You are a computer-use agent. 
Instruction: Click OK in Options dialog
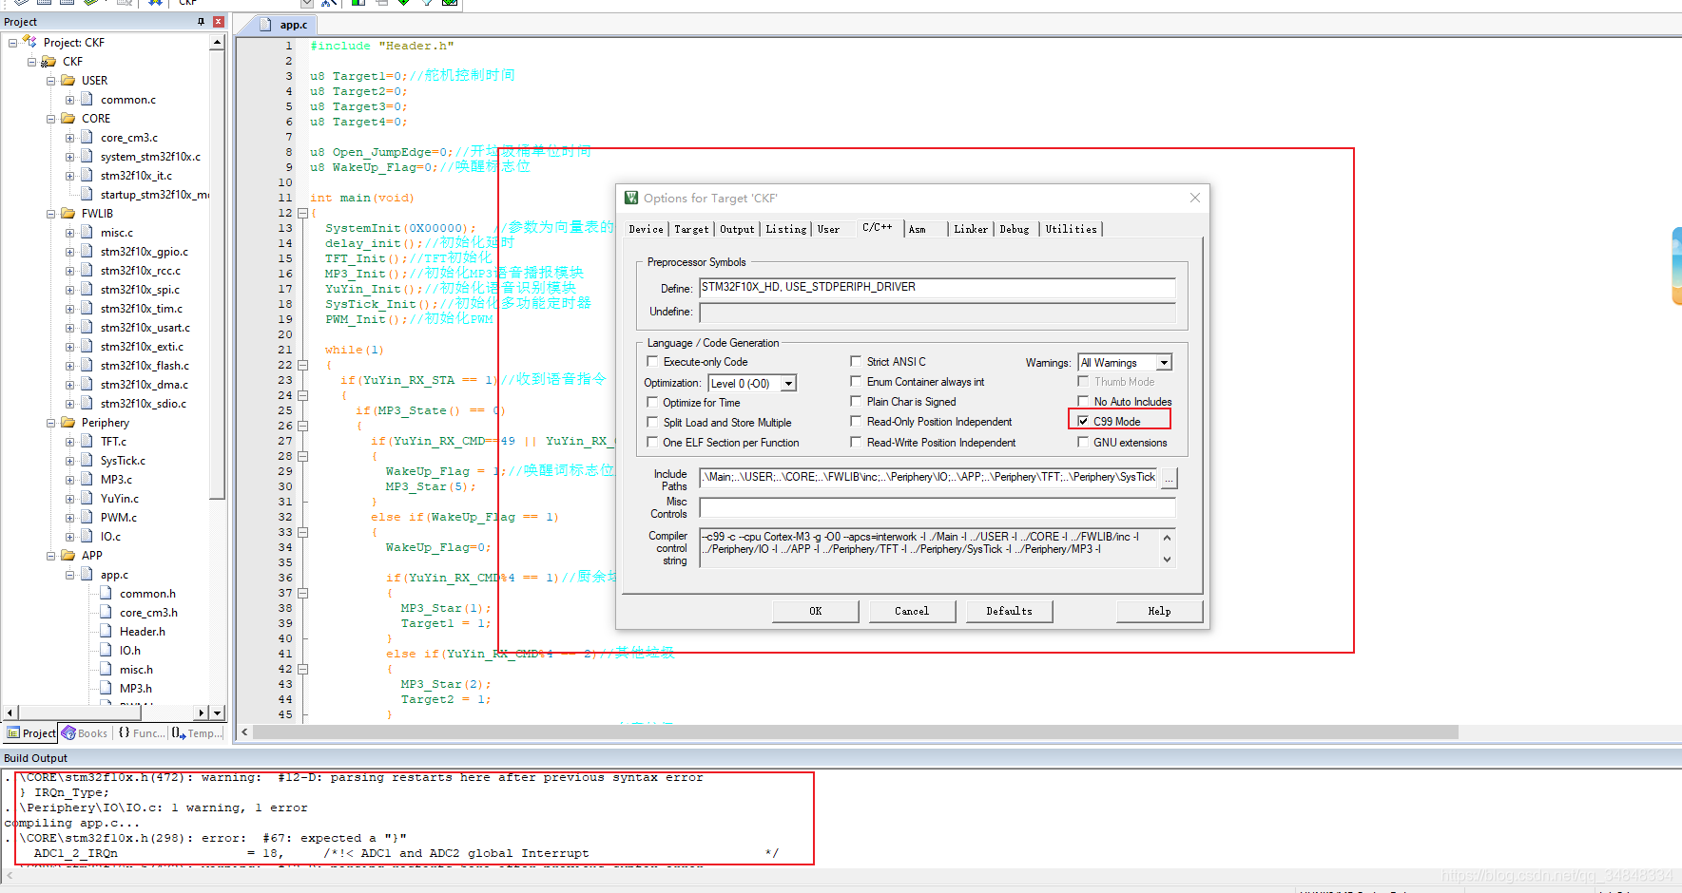(816, 611)
